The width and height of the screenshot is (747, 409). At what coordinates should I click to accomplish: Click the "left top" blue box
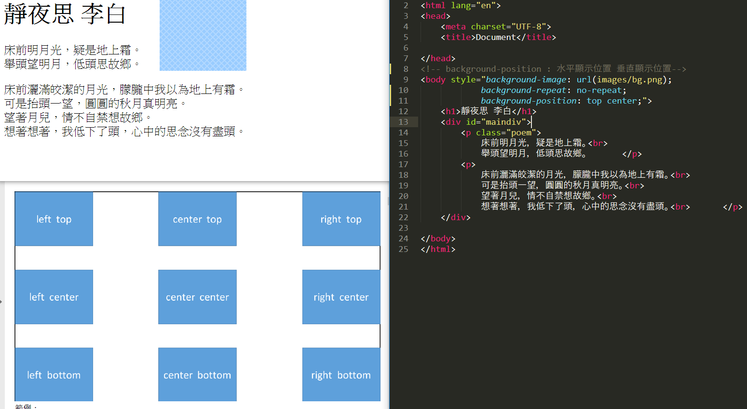pyautogui.click(x=54, y=219)
